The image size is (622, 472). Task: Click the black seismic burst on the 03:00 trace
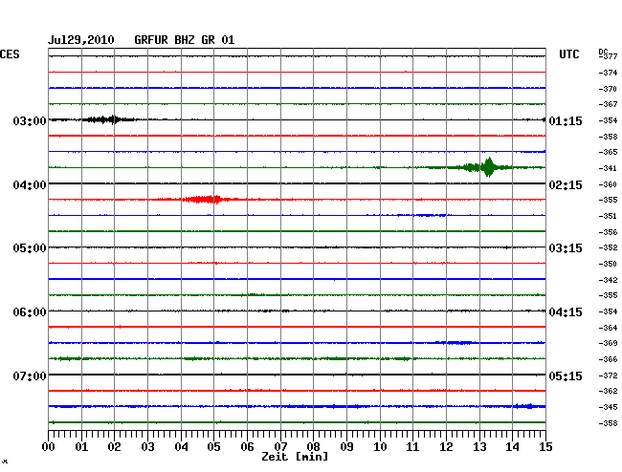coord(107,119)
